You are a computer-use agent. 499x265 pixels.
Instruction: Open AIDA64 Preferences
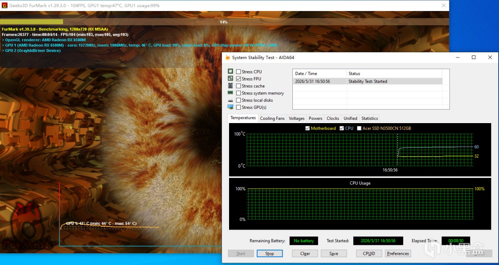tap(398, 254)
